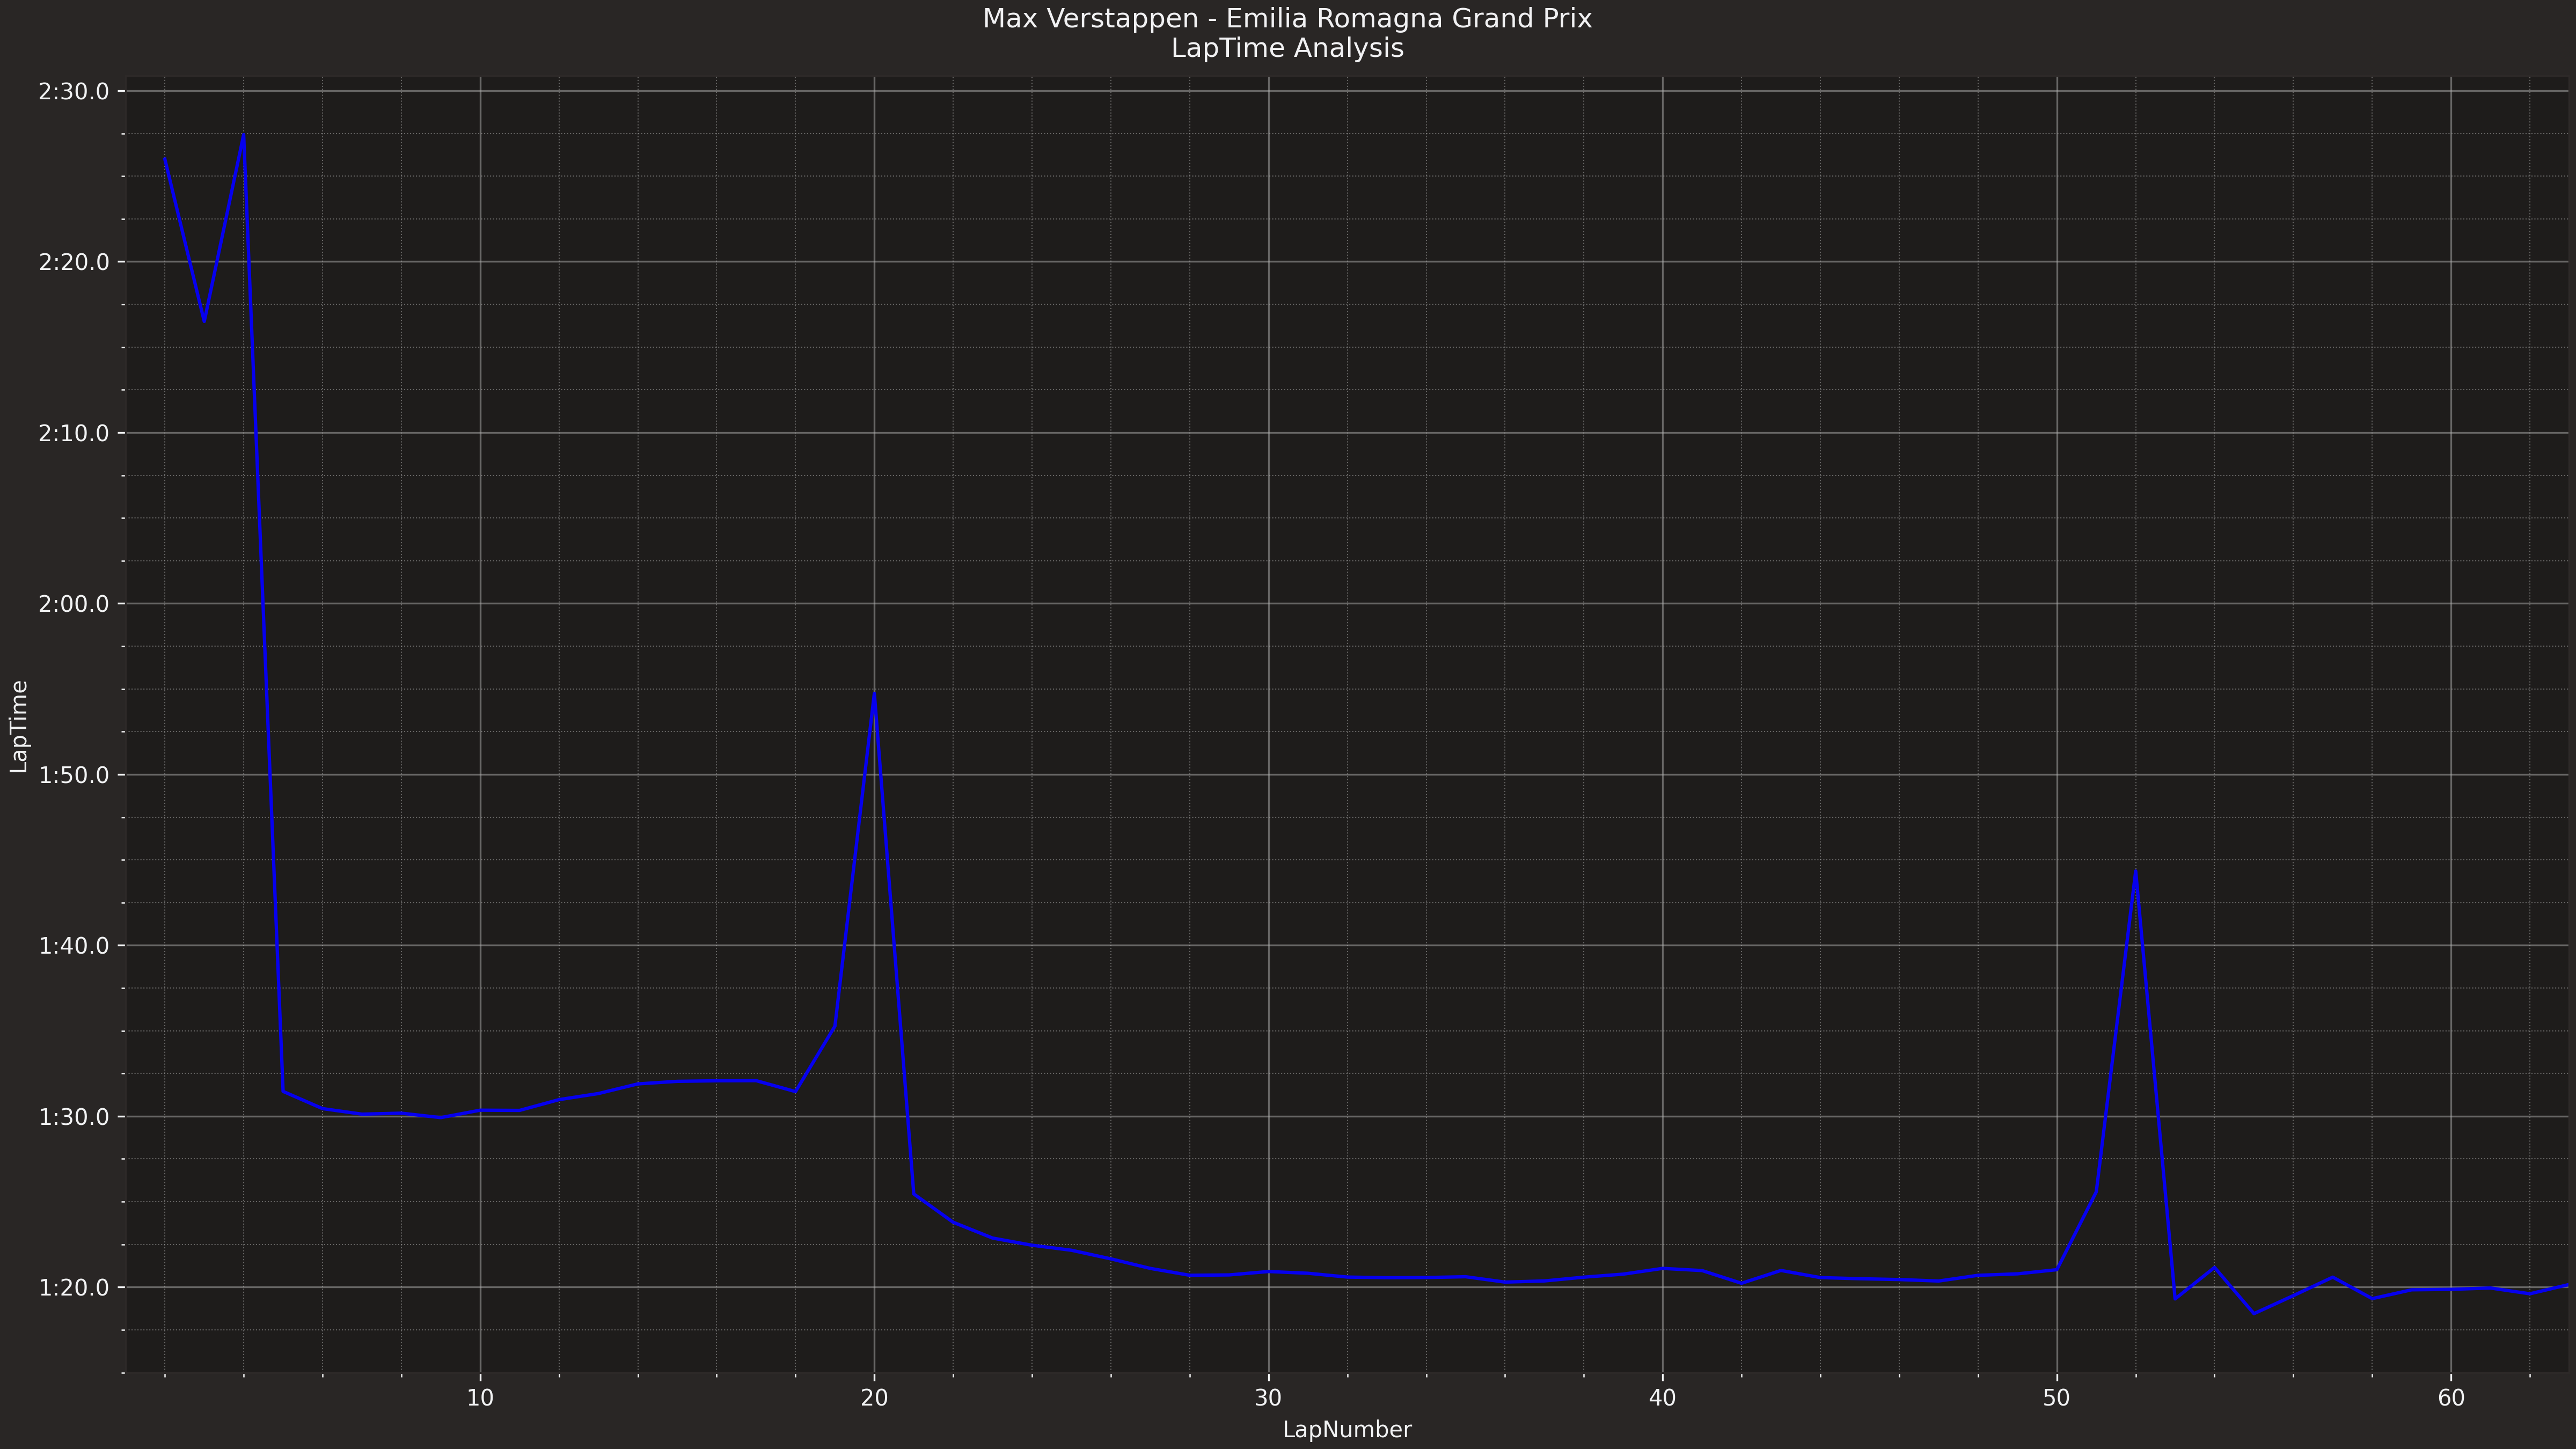Click the '2:20.0' y-axis tick label
Image resolution: width=2576 pixels, height=1449 pixels.
pyautogui.click(x=74, y=263)
